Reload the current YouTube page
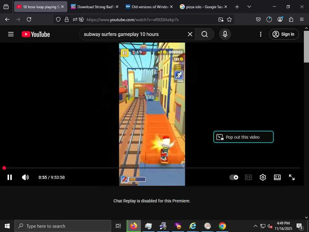 (29, 19)
